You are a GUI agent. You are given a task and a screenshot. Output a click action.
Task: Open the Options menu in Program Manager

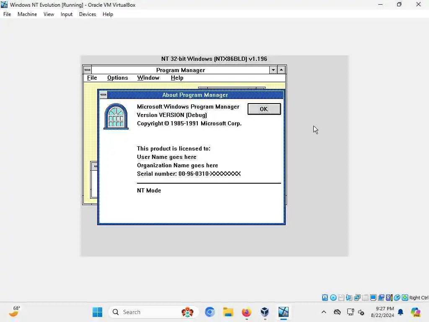118,78
